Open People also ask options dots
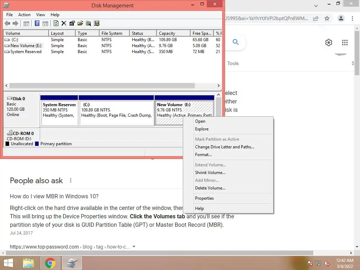 [x=71, y=180]
